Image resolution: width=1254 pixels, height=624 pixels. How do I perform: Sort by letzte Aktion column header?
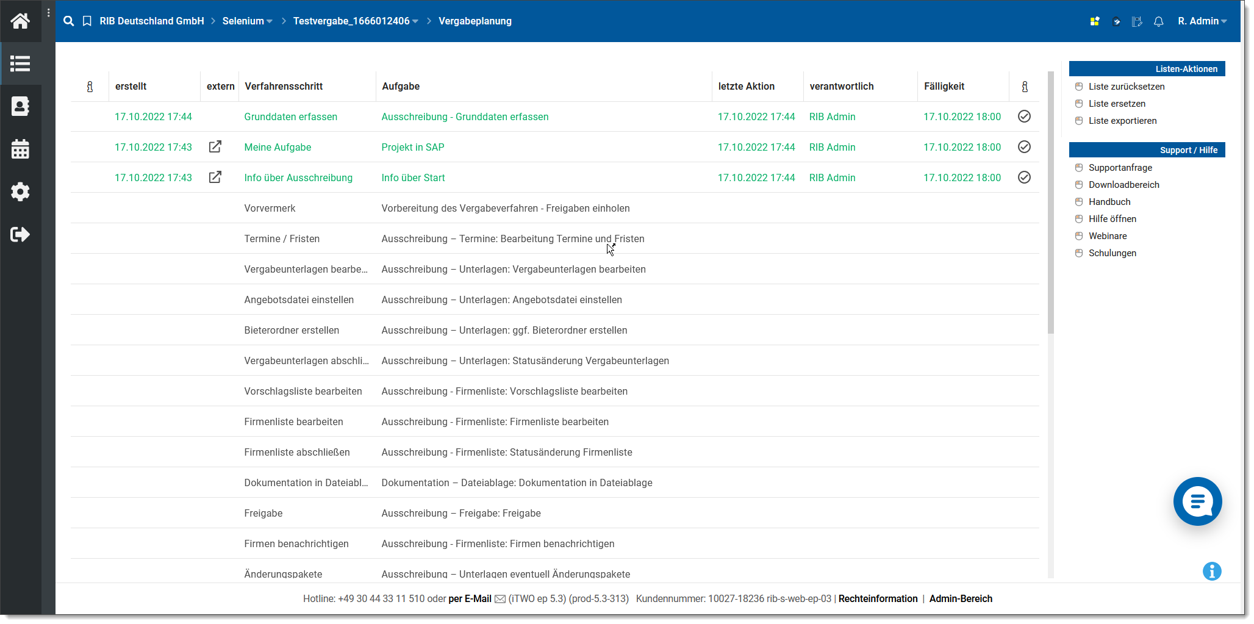[747, 87]
